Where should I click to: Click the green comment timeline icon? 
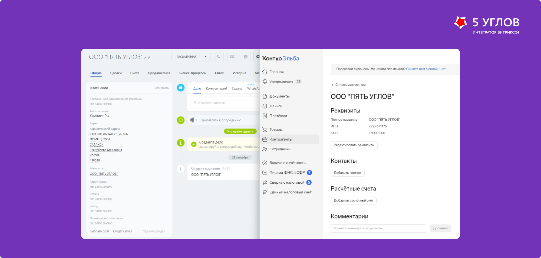[x=181, y=120]
